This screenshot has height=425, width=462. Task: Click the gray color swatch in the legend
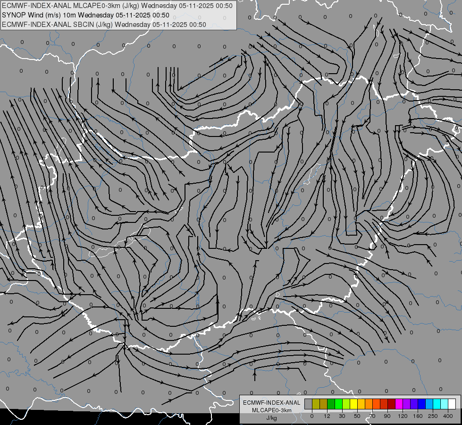coord(308,404)
